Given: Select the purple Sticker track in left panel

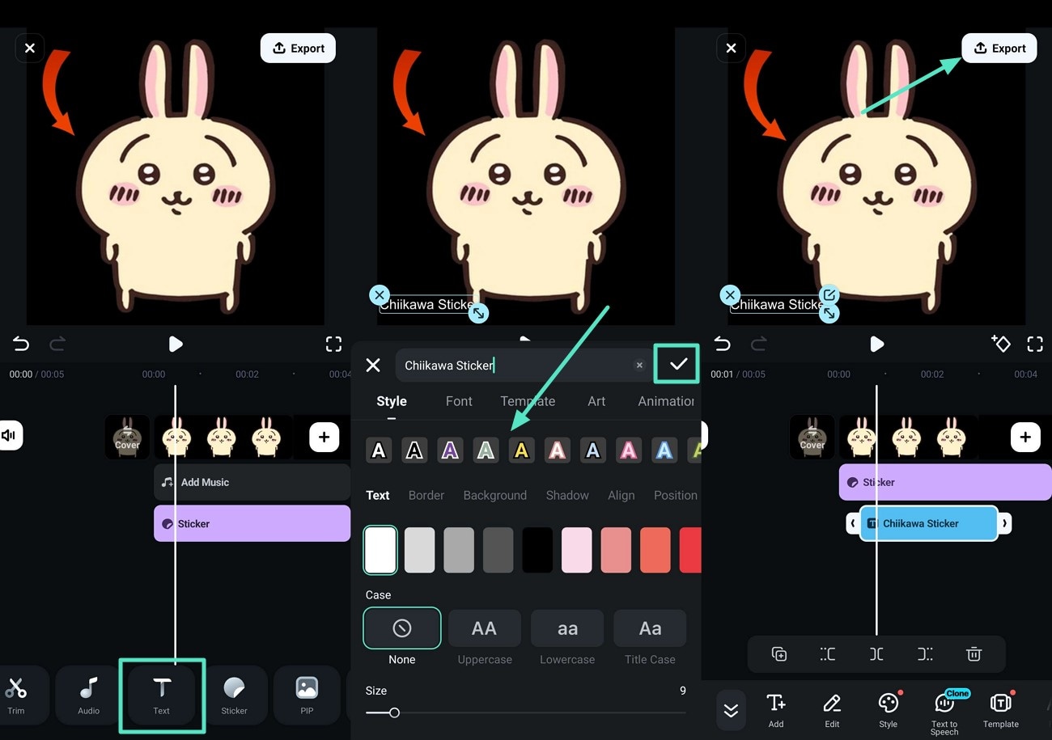Looking at the screenshot, I should point(252,523).
